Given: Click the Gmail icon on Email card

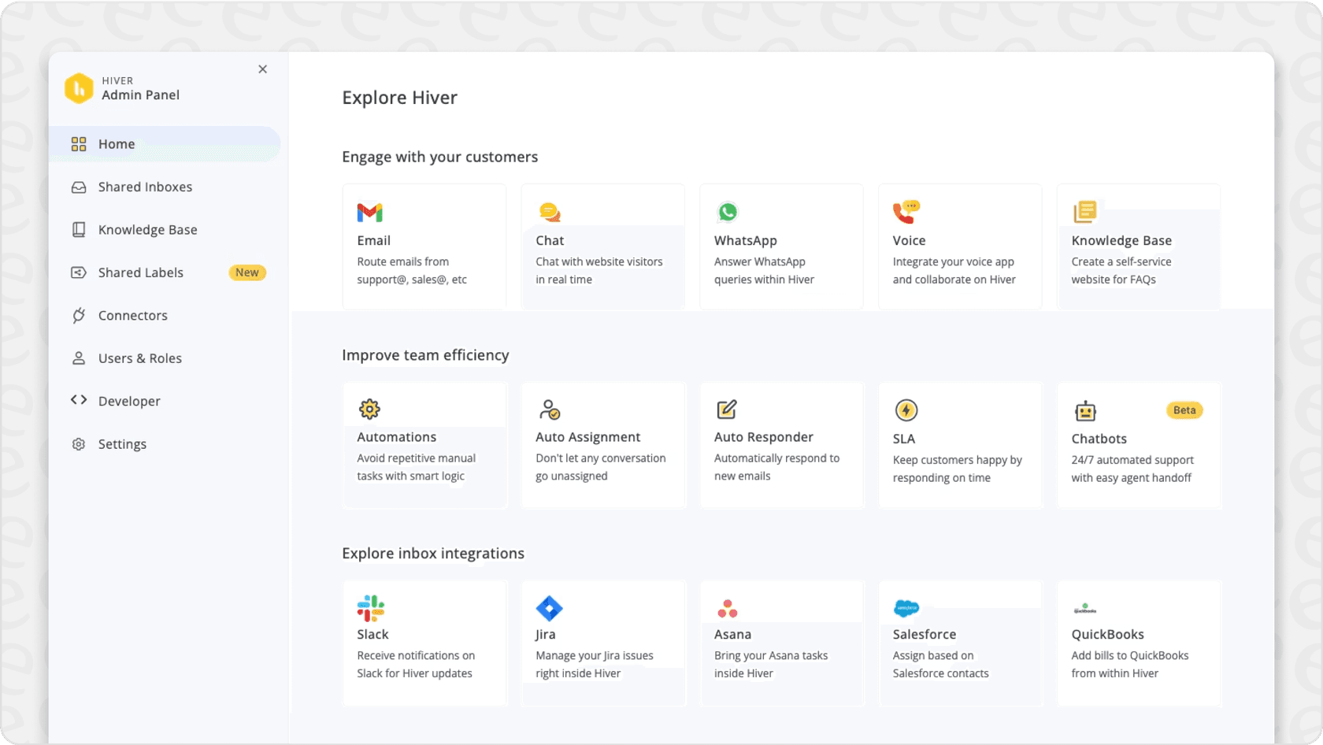Looking at the screenshot, I should click(369, 213).
